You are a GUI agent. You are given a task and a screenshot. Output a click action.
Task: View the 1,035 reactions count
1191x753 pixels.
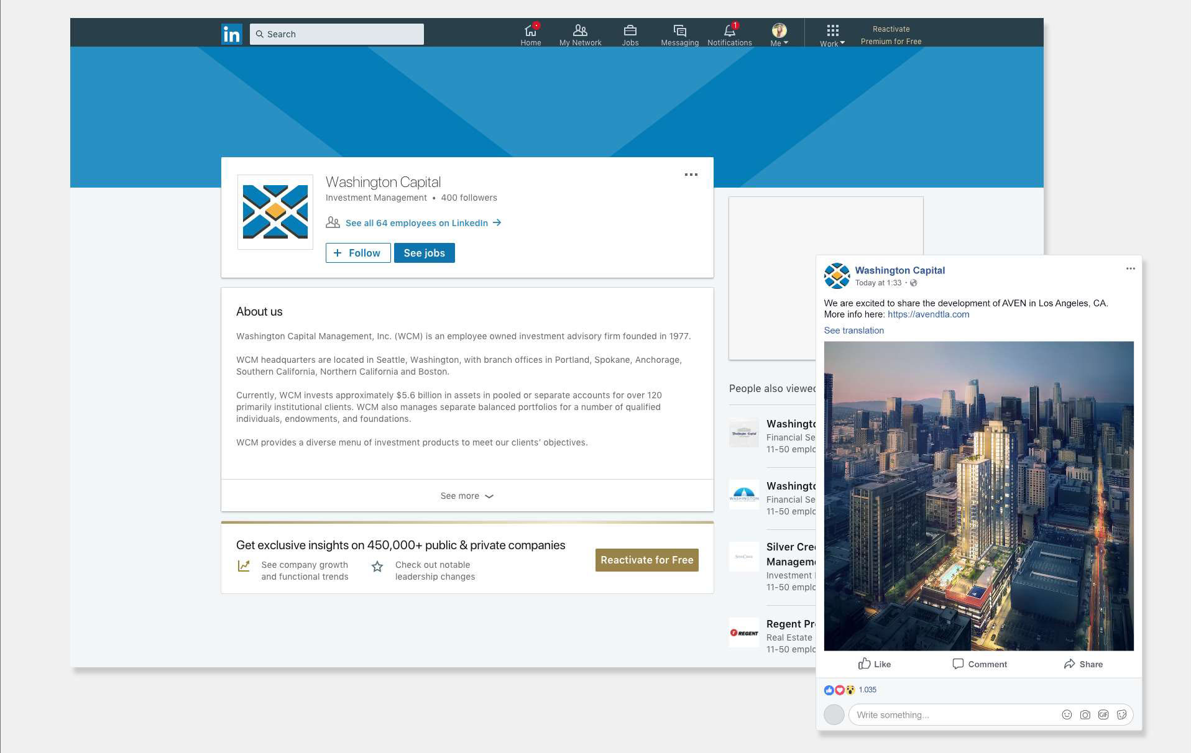point(867,690)
